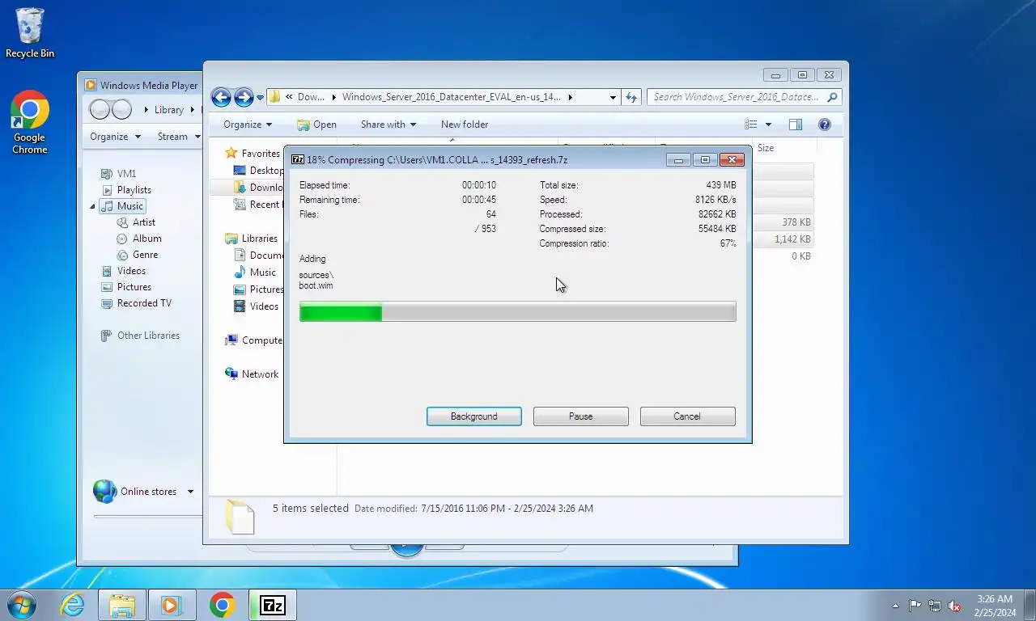The height and width of the screenshot is (621, 1036).
Task: Select Recent Places in the Explorer sidebar
Action: (x=257, y=205)
